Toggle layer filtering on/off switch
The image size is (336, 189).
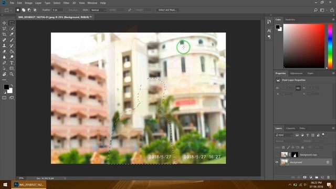point(323,134)
